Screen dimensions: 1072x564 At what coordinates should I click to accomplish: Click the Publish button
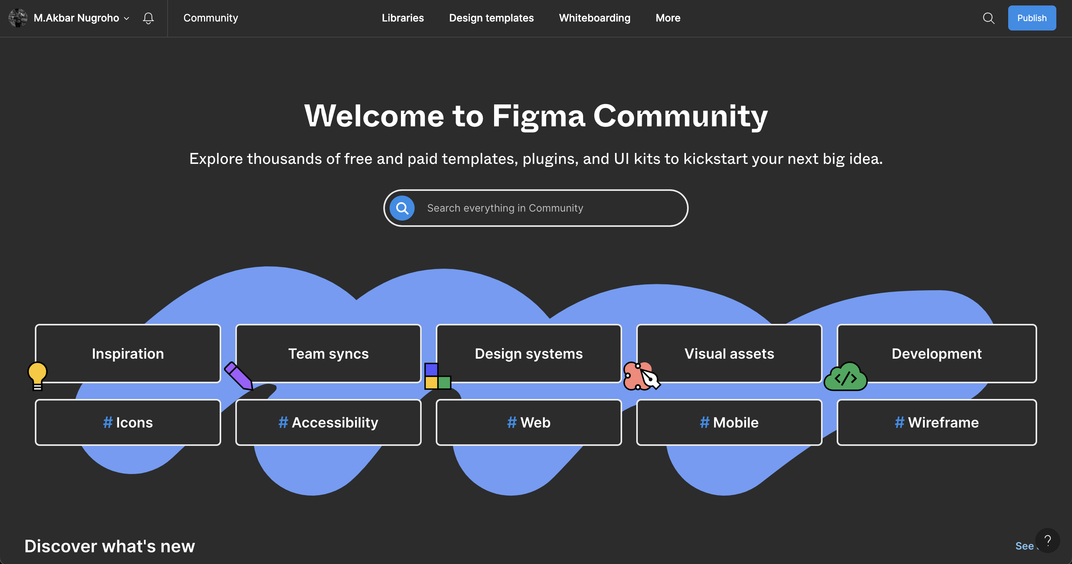click(x=1032, y=18)
